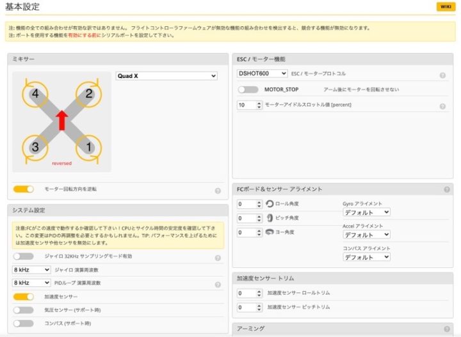Click help icon in 加速度センサー トリム header
The width and height of the screenshot is (461, 337).
tap(446, 278)
